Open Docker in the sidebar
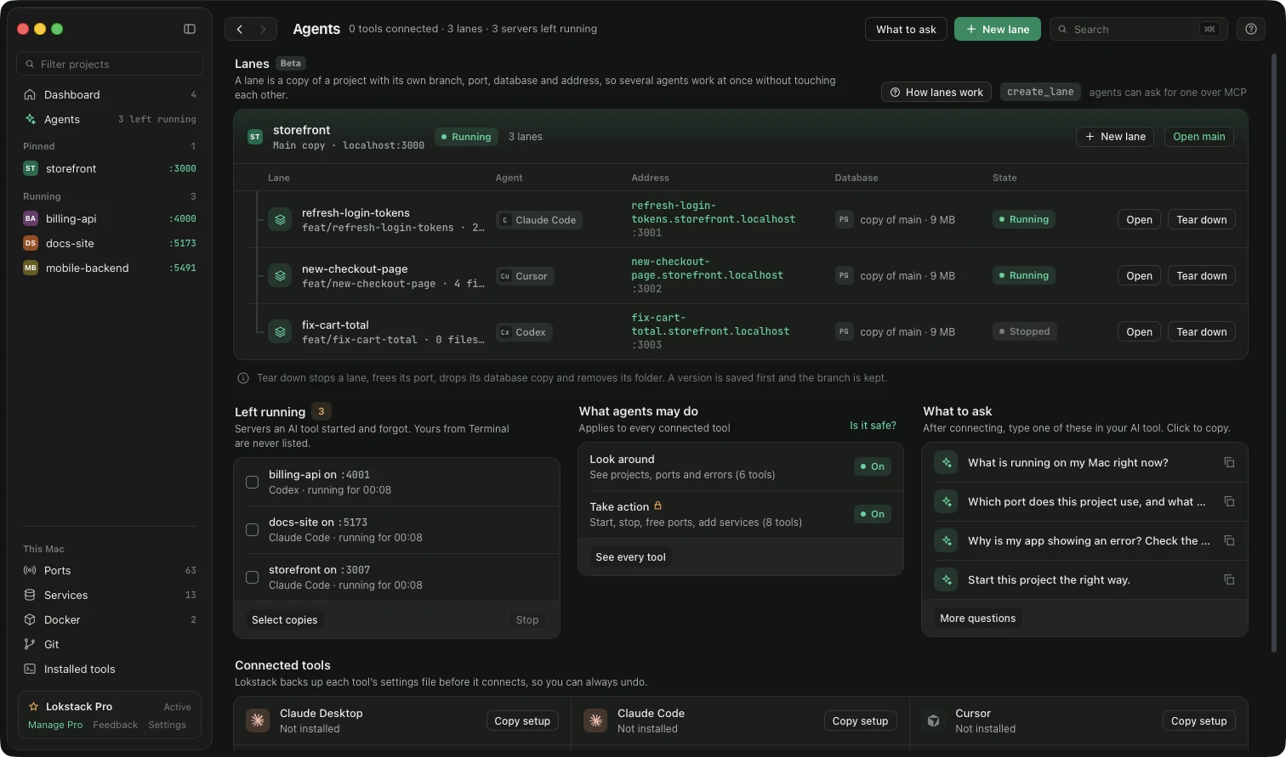The width and height of the screenshot is (1286, 757). tap(110, 619)
